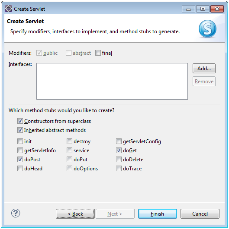
Task: Uncheck the doPost method stub
Action: tap(20, 160)
